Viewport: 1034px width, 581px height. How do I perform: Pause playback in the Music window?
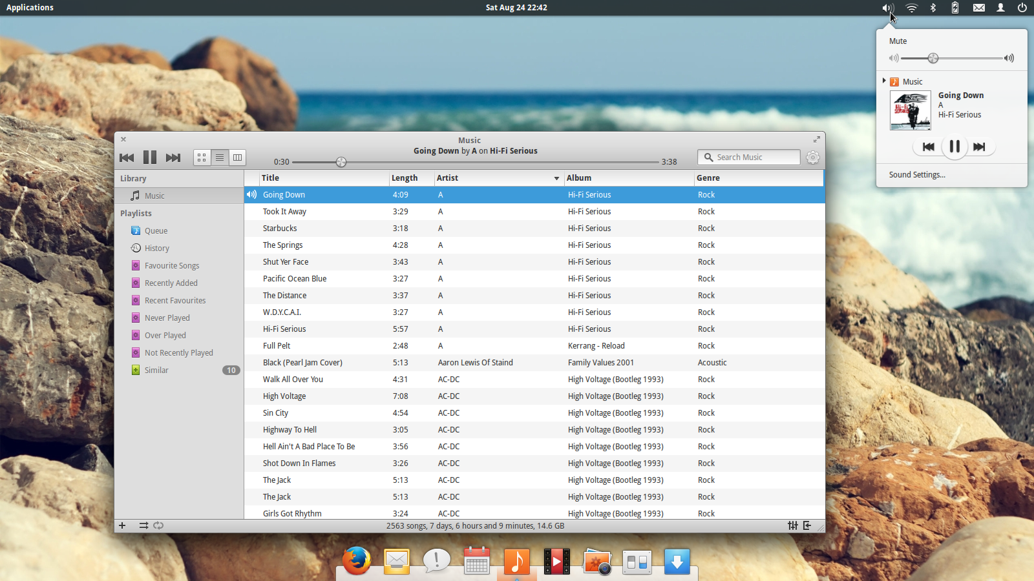point(150,157)
